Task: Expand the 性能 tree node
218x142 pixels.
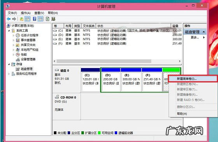Action: click(14, 55)
